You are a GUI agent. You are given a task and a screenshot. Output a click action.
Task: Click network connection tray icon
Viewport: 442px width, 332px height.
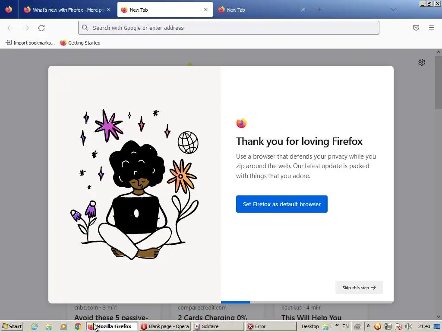[x=388, y=327]
